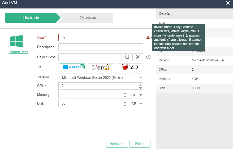This screenshot has width=233, height=149.
Task: Increase the CPUs count with the up arrow
Action: pos(140,85)
